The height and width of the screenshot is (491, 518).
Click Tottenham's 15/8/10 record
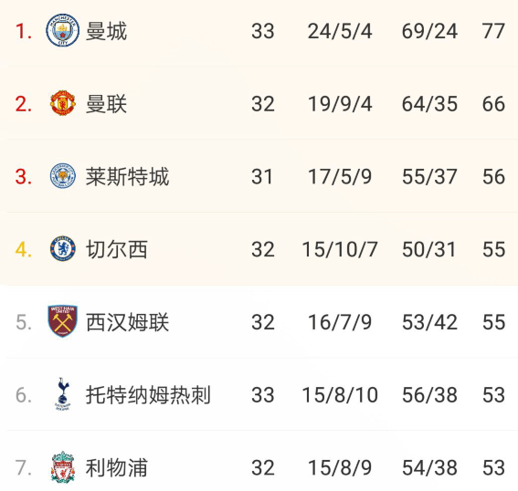pyautogui.click(x=340, y=395)
